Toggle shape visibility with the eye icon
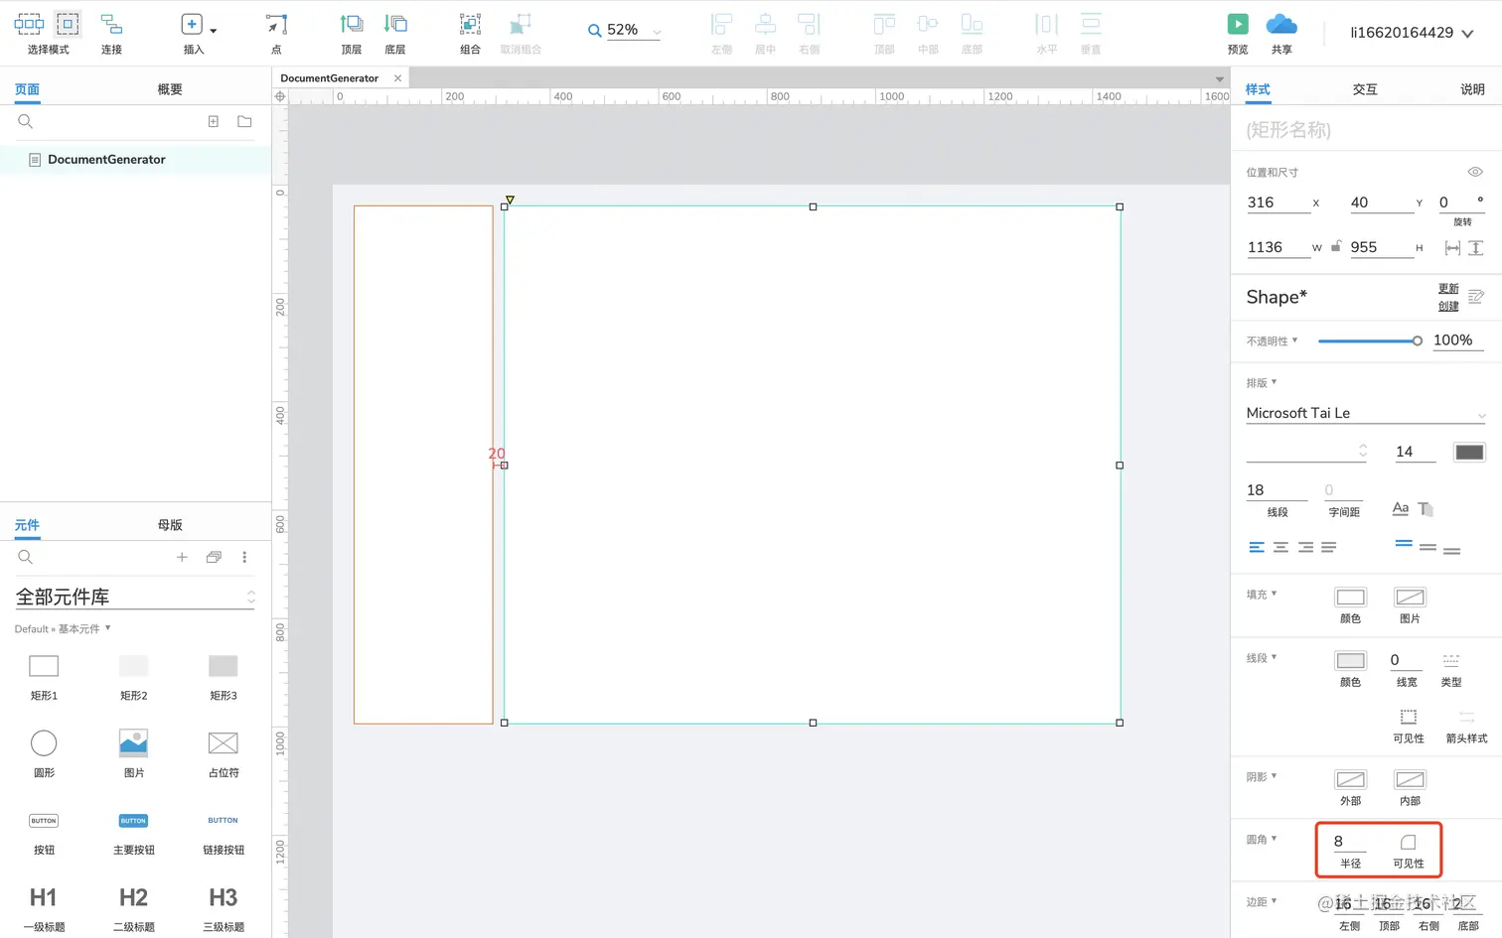 1475,172
